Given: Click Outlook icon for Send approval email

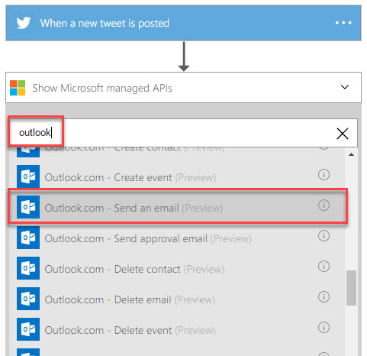Looking at the screenshot, I should 28,238.
